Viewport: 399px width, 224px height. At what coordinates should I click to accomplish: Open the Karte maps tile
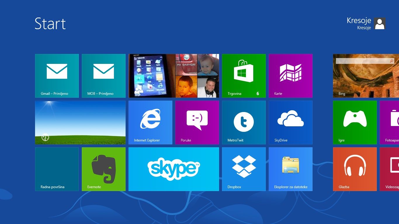click(x=291, y=76)
